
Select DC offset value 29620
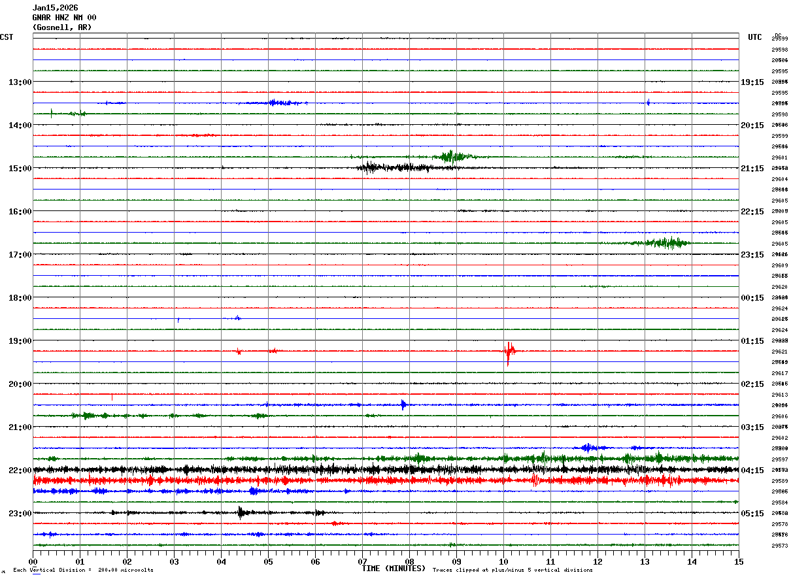point(779,287)
